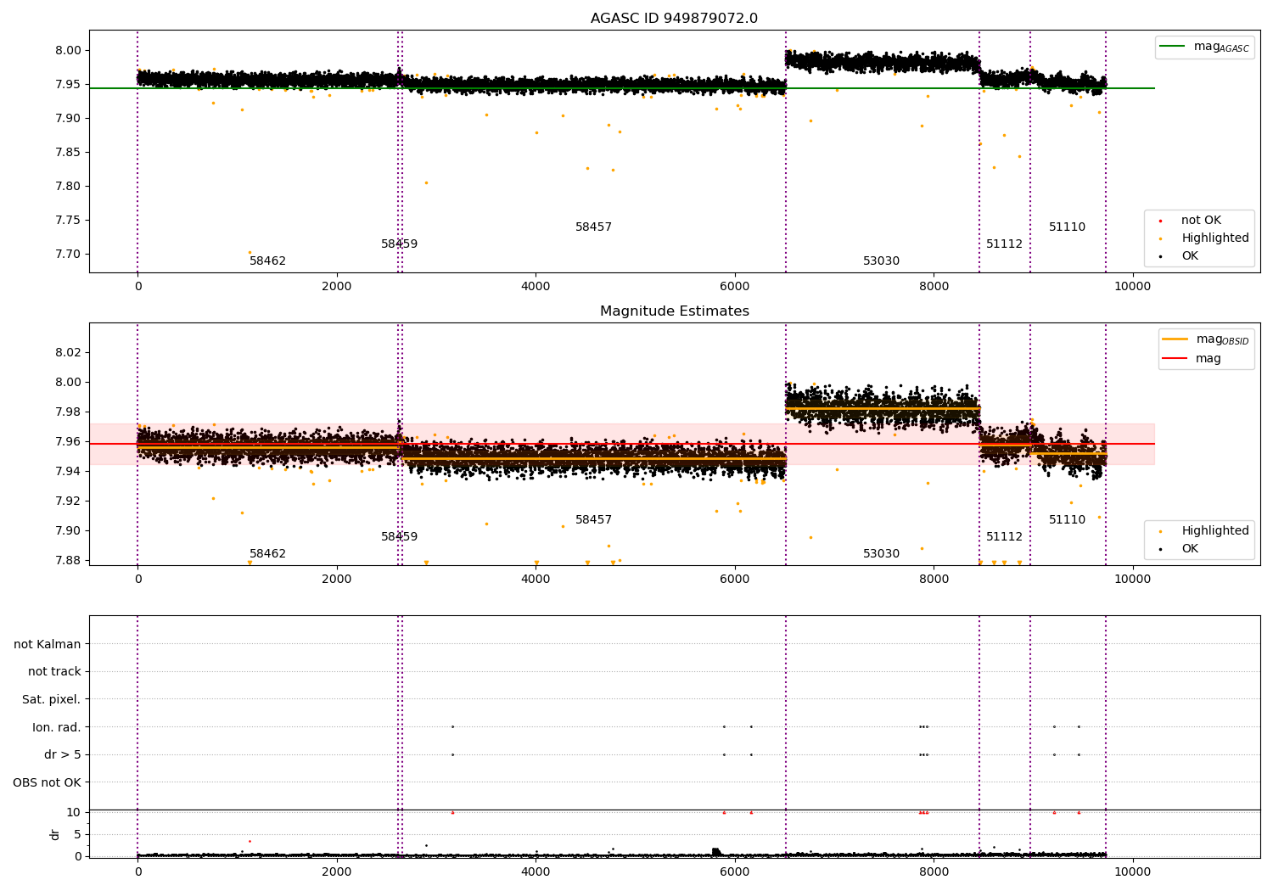The image size is (1273, 891).
Task: Click the Magnitude Estimates subplot title
Action: point(674,311)
